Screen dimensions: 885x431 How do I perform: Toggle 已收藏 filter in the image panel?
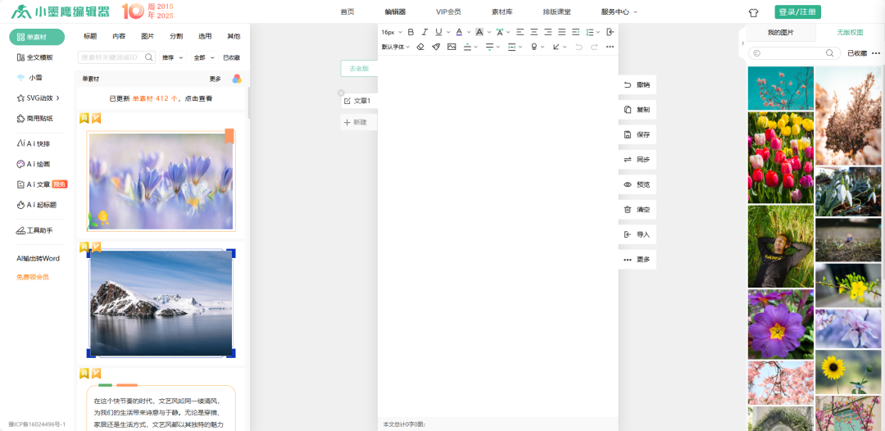point(856,53)
